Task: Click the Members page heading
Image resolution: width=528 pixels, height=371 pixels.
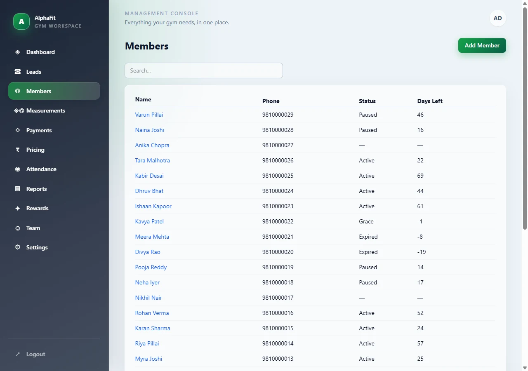Action: tap(147, 46)
